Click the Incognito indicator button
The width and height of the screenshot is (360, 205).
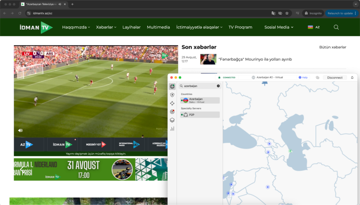point(313,13)
